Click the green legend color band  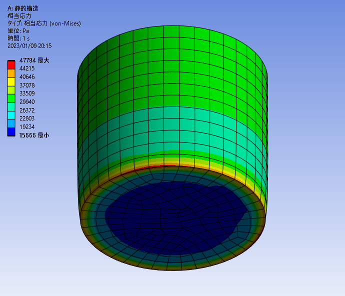pos(11,98)
